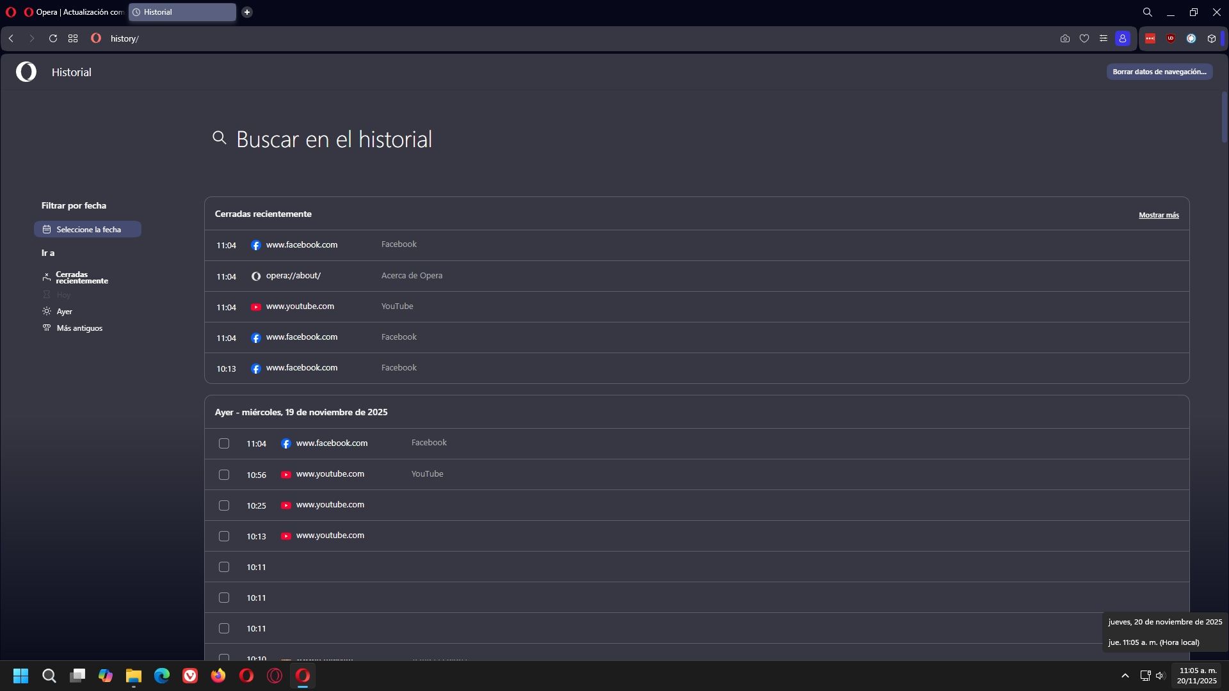Image resolution: width=1229 pixels, height=691 pixels.
Task: Open the Seleccione la fecha date picker
Action: (88, 229)
